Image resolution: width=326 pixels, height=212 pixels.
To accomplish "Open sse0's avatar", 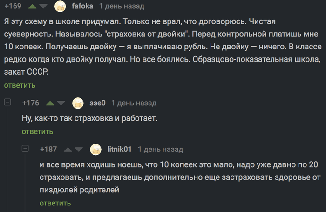I will (78, 103).
